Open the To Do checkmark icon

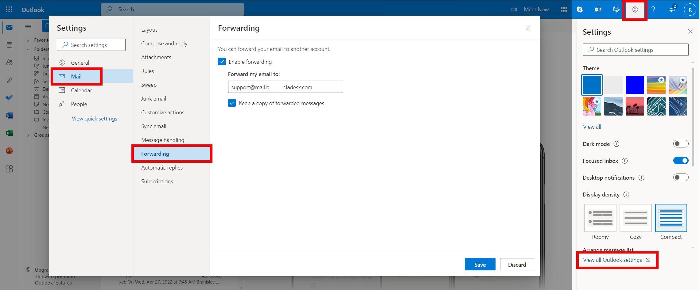click(x=9, y=98)
